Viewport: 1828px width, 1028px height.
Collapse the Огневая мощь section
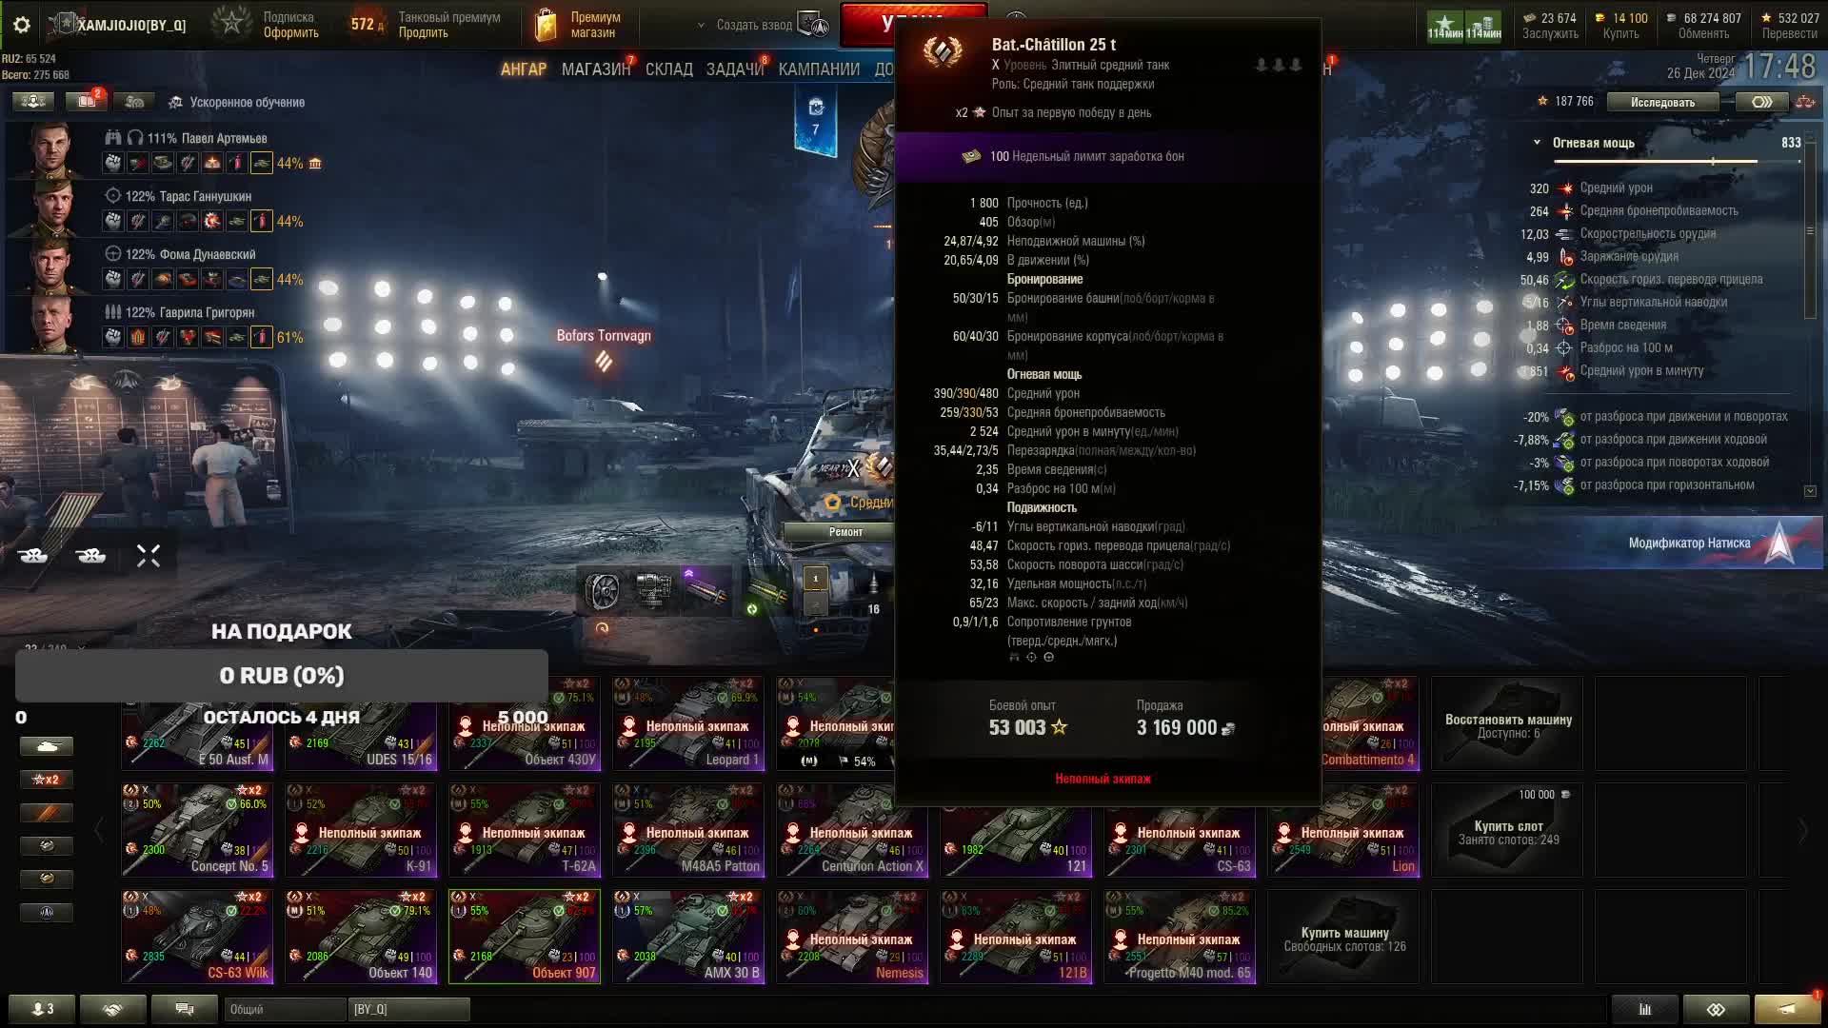coord(1537,143)
